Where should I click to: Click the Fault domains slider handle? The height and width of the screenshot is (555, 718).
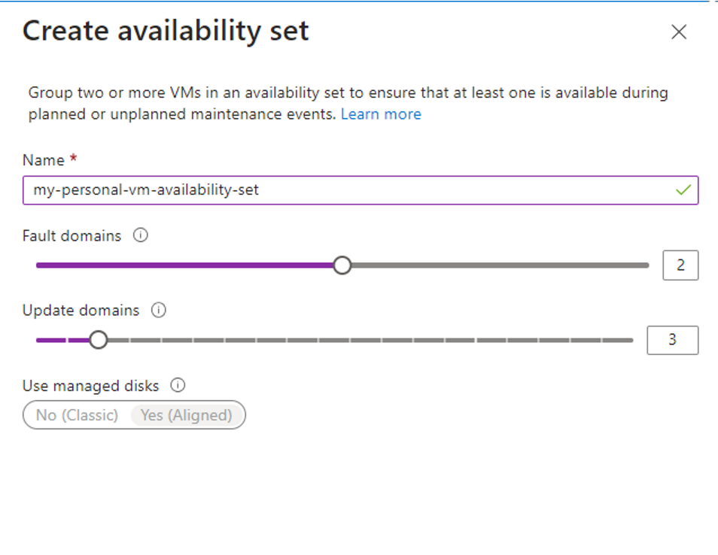click(x=342, y=265)
